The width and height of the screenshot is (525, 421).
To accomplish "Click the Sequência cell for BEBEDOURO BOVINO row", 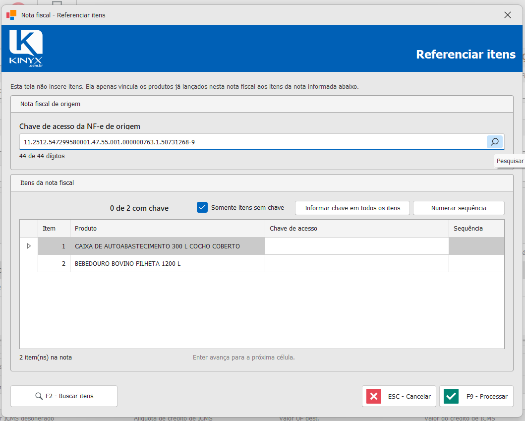I will click(476, 264).
